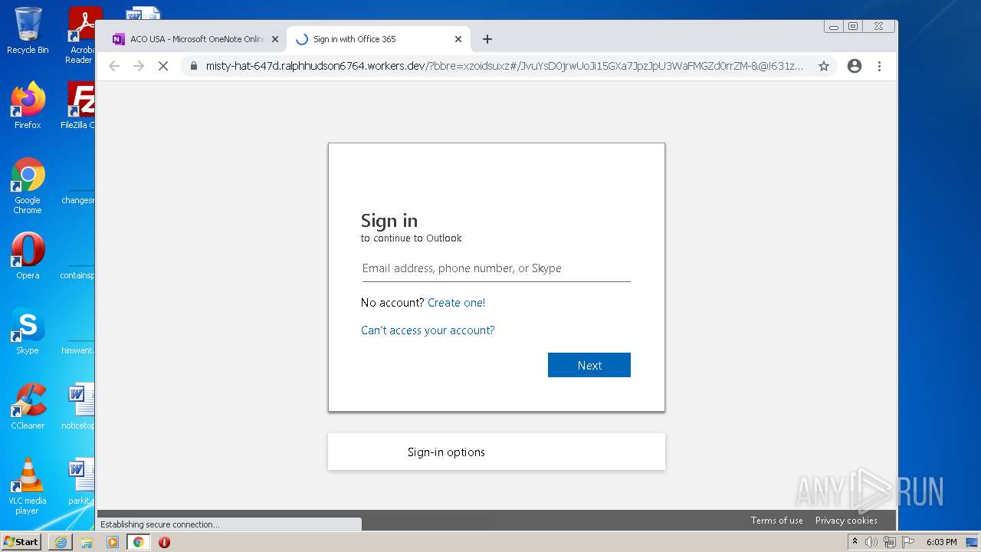The width and height of the screenshot is (981, 552).
Task: Open the noticetop Word document icon
Action: [x=80, y=406]
